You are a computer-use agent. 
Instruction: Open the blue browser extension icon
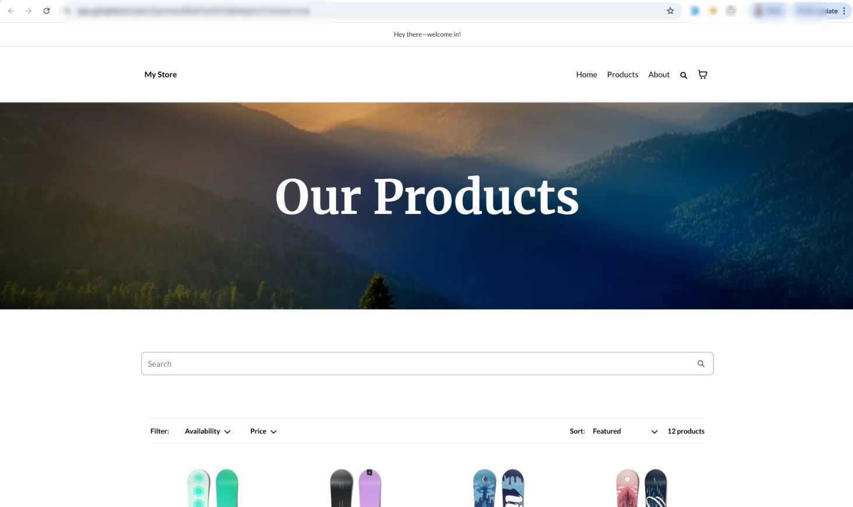695,11
